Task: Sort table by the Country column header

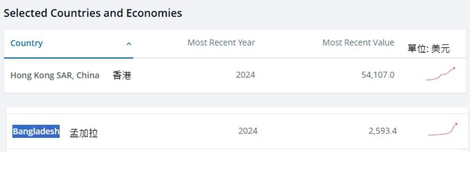Action: tap(26, 43)
